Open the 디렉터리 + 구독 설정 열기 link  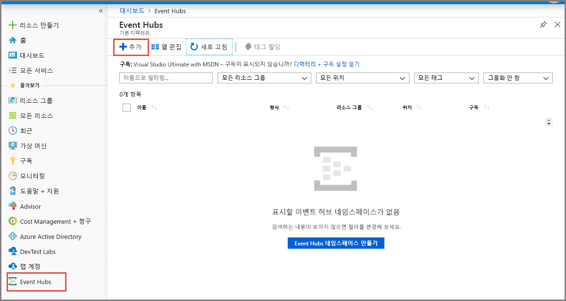tap(327, 64)
